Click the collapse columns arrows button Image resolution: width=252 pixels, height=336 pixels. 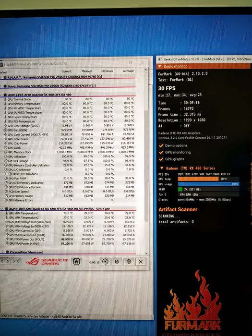coord(16,261)
